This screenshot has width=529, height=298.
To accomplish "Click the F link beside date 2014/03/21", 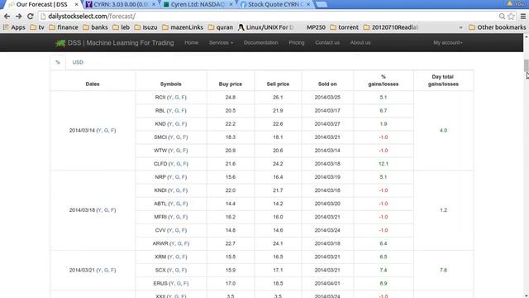I will pos(112,270).
